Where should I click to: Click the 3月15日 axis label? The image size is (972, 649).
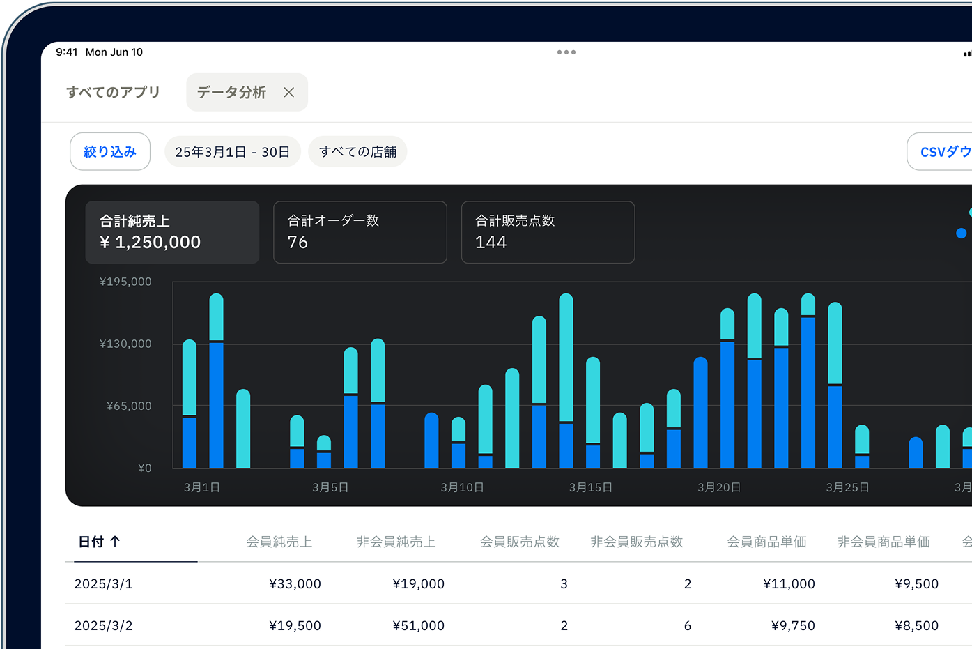point(591,487)
